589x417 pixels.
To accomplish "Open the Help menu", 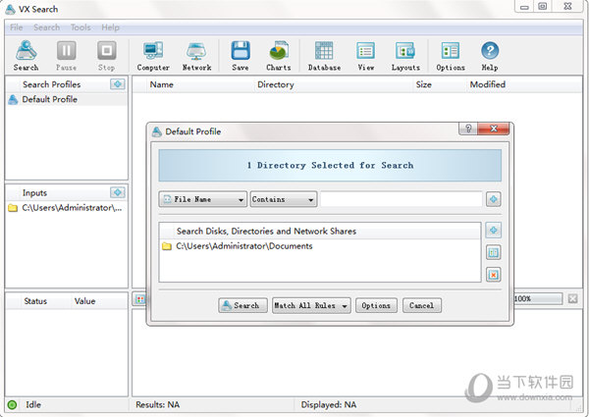I will [x=110, y=27].
